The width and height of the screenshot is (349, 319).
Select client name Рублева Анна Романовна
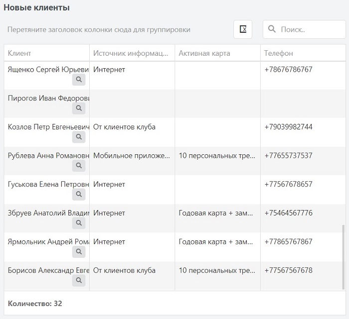pos(48,155)
